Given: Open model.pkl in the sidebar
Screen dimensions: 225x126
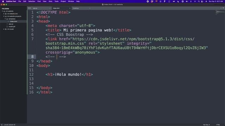Looking at the screenshot, I should 12,27.
